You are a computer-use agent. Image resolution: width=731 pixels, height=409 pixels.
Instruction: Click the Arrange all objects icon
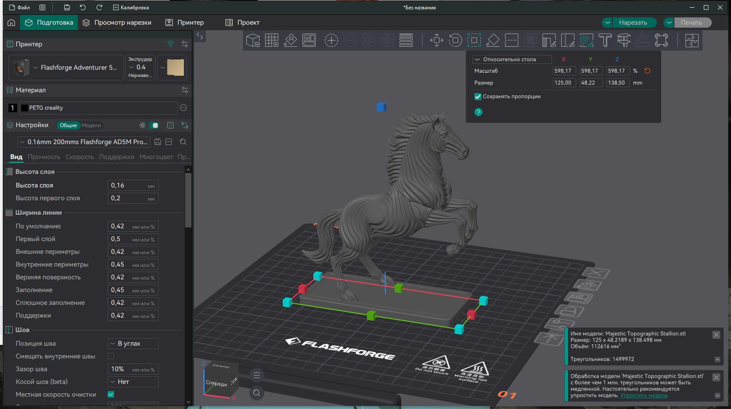pos(309,40)
